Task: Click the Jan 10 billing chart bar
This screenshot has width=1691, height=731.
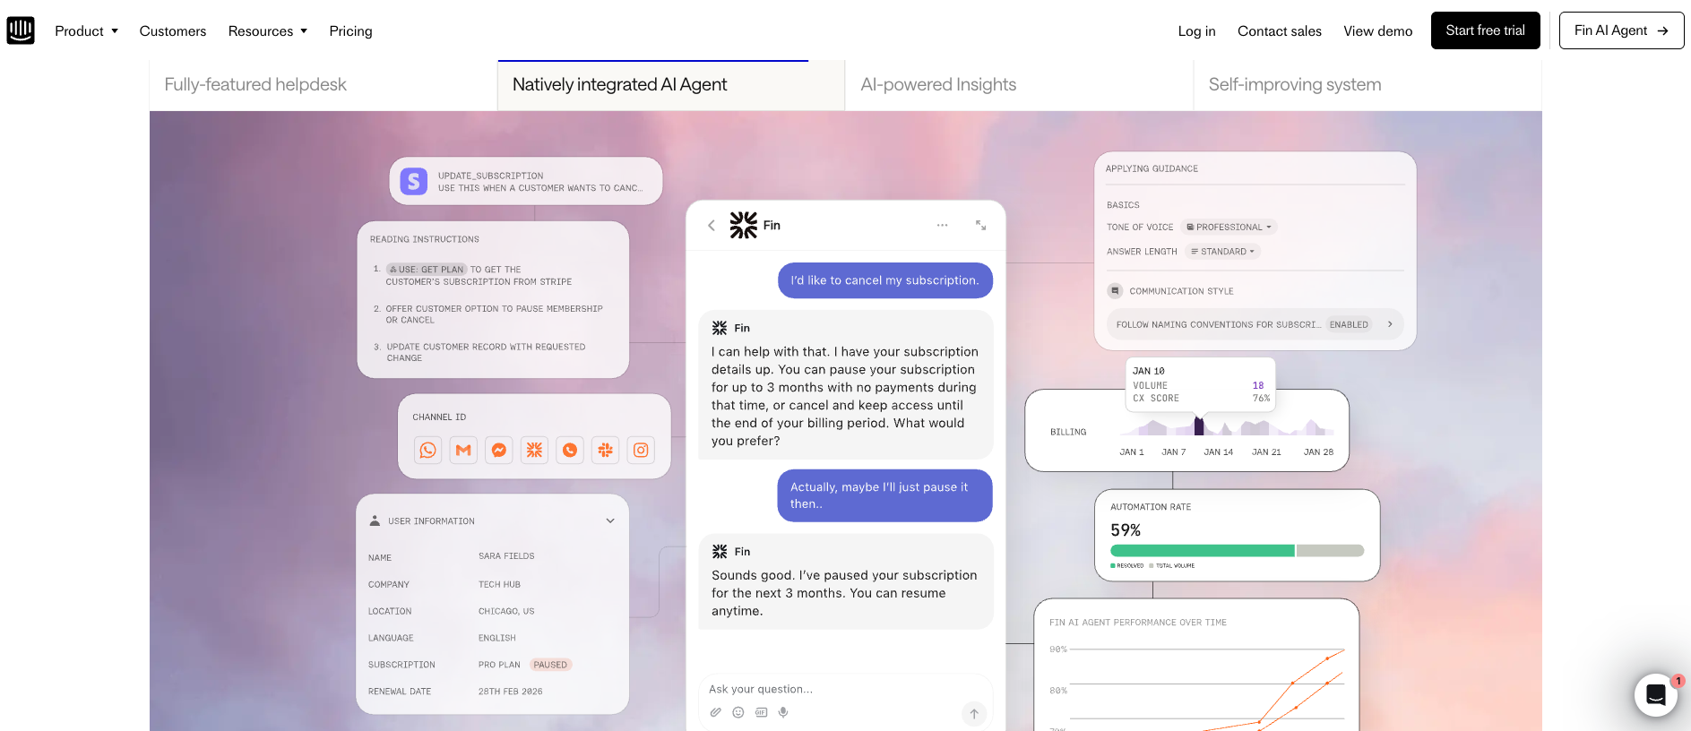Action: (x=1199, y=426)
